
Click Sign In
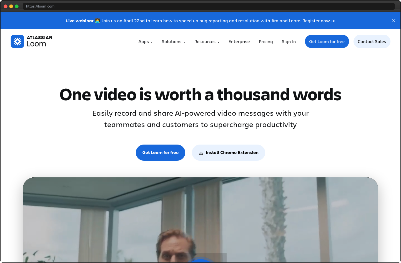tap(289, 41)
